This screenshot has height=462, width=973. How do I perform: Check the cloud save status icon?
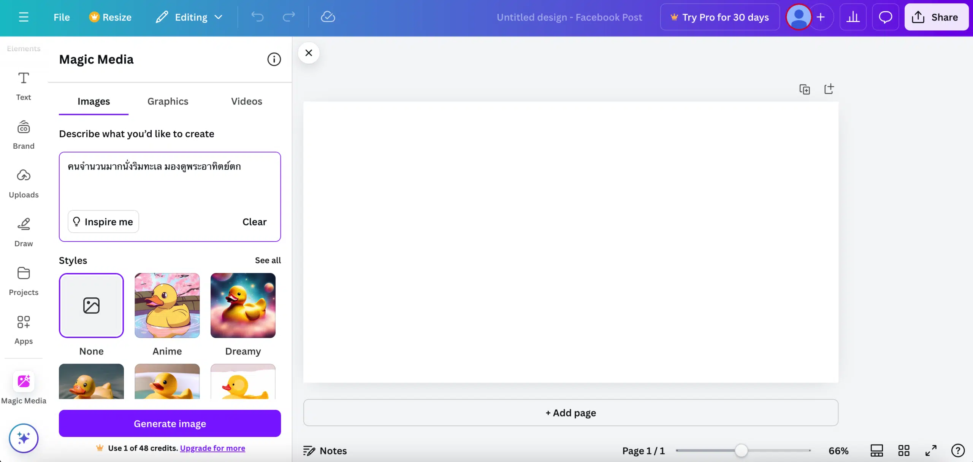(x=328, y=17)
